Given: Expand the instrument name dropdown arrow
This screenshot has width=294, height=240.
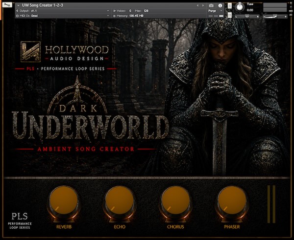Looking at the screenshot, I should pyautogui.click(x=18, y=5).
